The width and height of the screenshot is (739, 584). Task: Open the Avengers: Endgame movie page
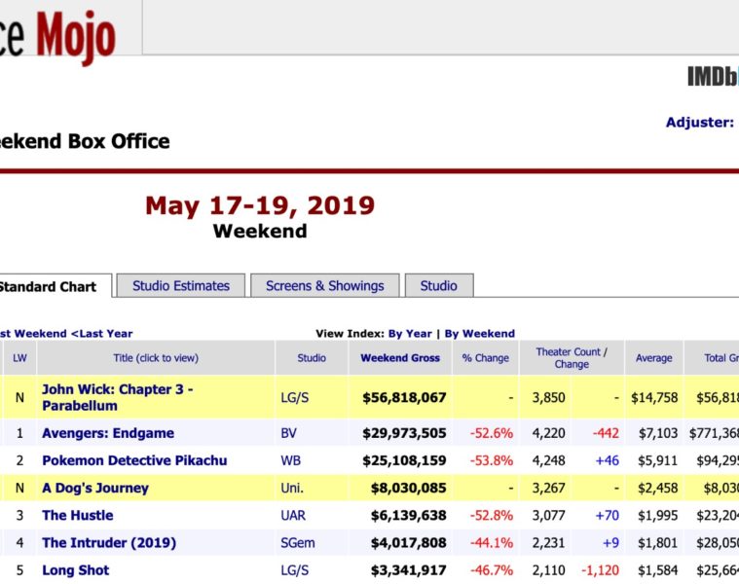pyautogui.click(x=108, y=433)
